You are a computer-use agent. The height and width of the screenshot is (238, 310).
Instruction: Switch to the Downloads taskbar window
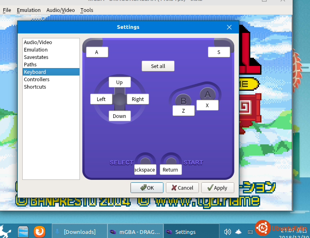coord(79,231)
